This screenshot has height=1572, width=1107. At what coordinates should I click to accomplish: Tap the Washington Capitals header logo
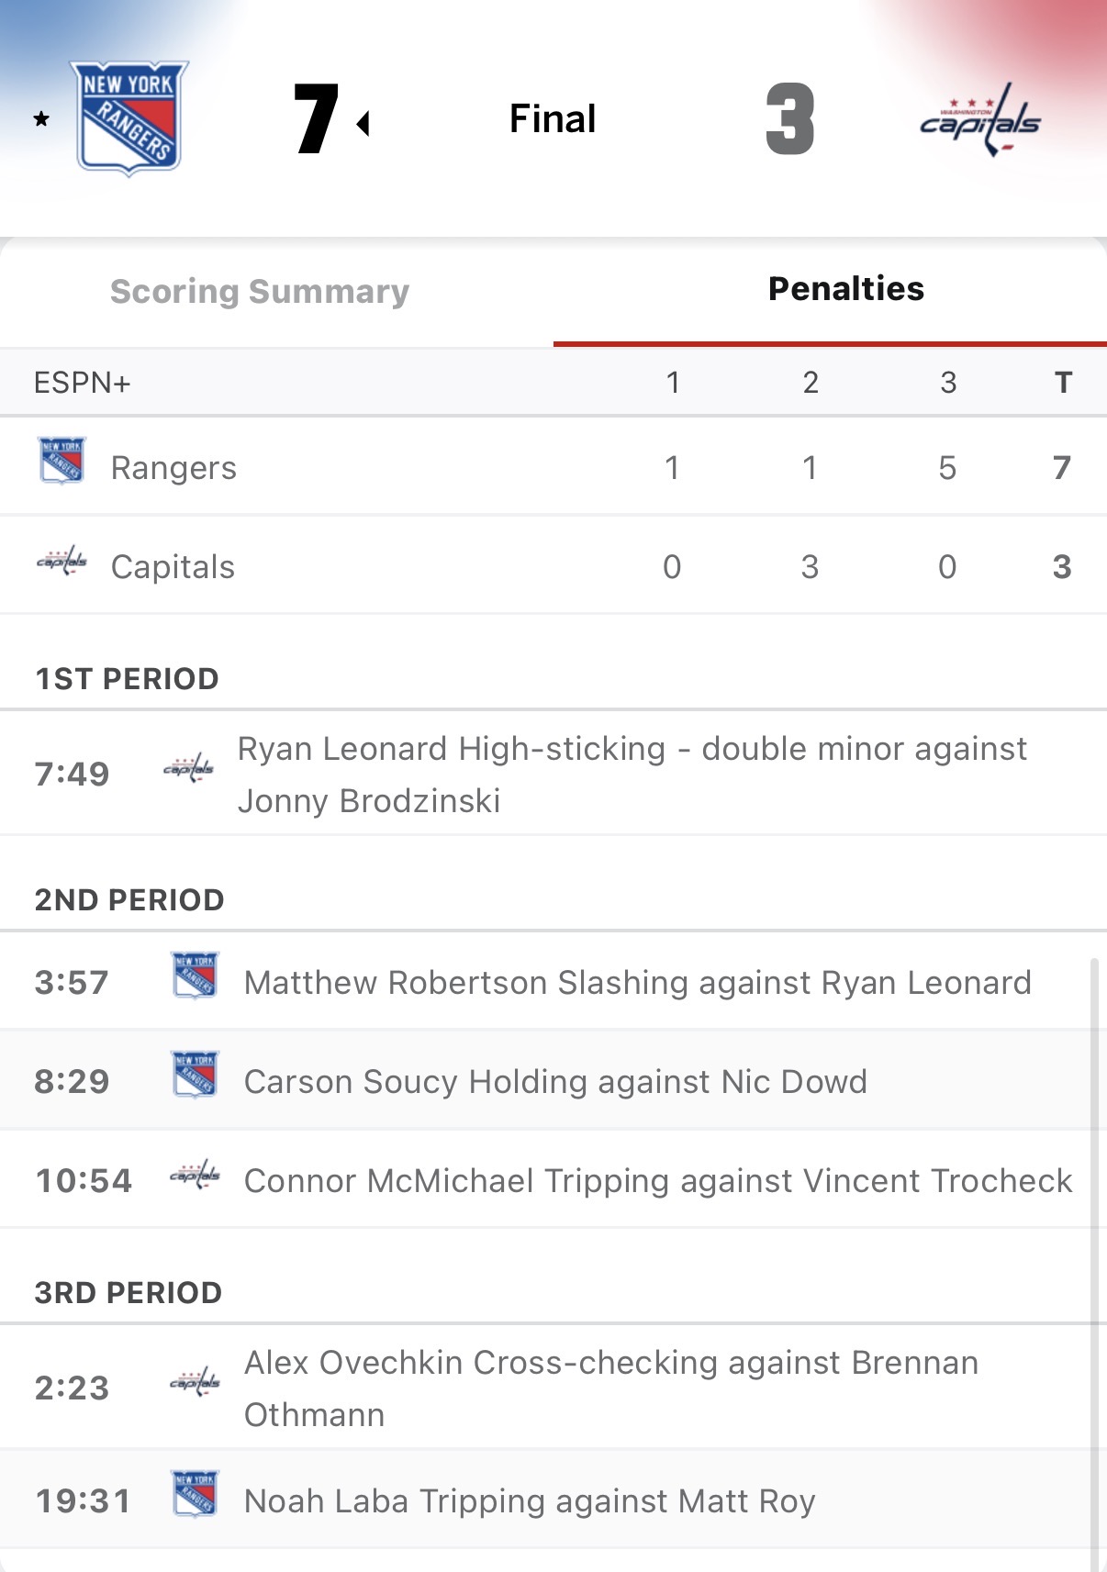click(x=980, y=120)
